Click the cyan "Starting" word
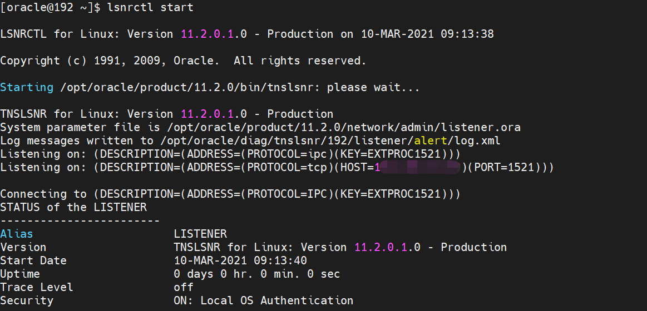 point(27,87)
